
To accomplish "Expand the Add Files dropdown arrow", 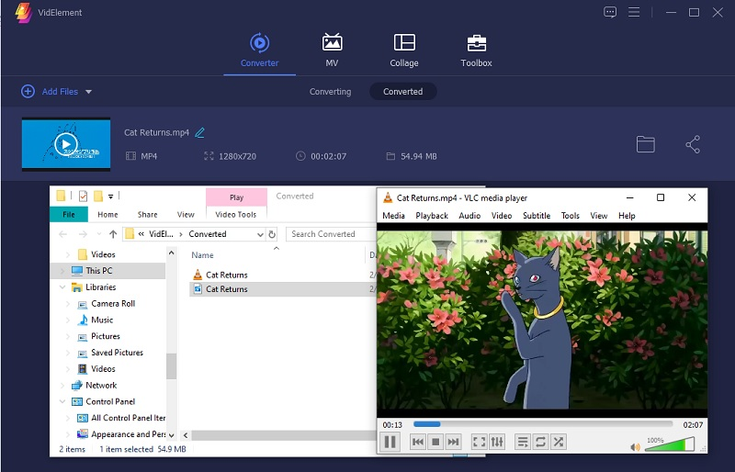I will click(88, 92).
